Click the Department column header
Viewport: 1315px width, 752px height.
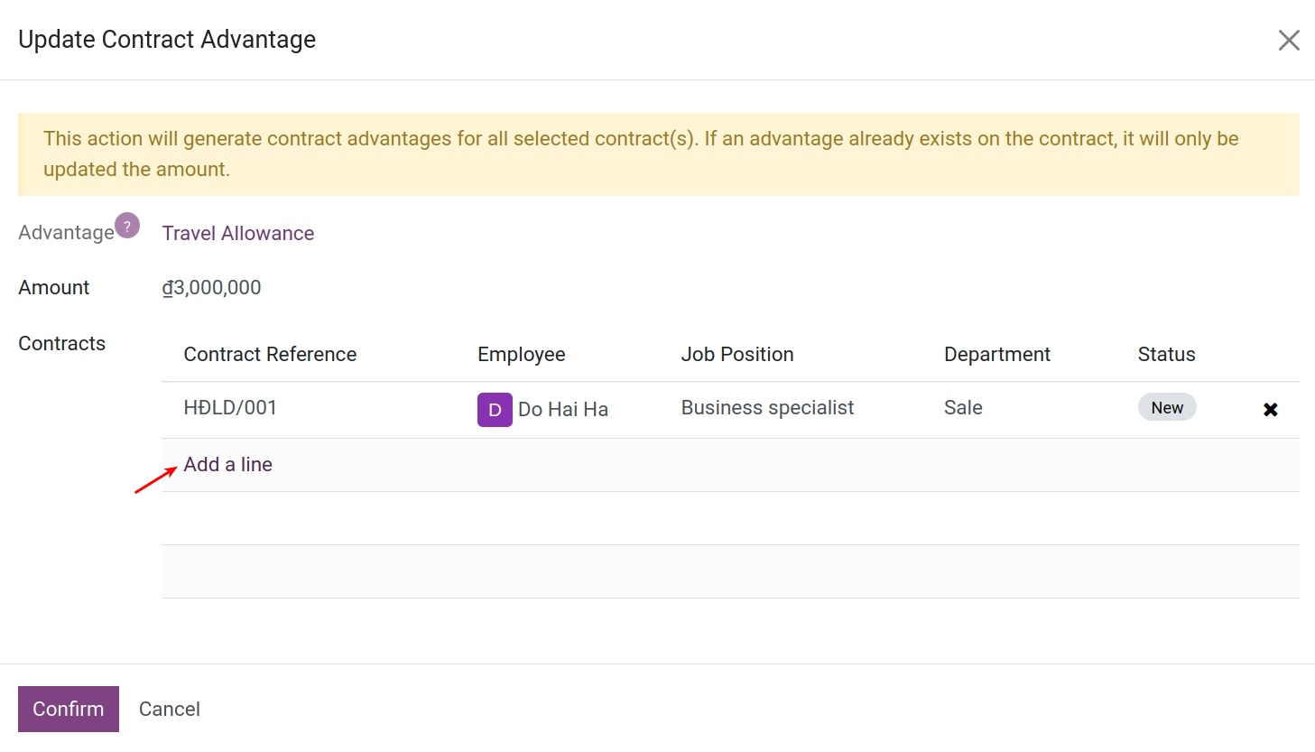[996, 354]
